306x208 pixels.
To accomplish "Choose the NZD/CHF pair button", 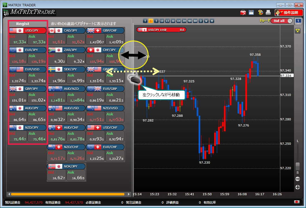I will (66, 147).
